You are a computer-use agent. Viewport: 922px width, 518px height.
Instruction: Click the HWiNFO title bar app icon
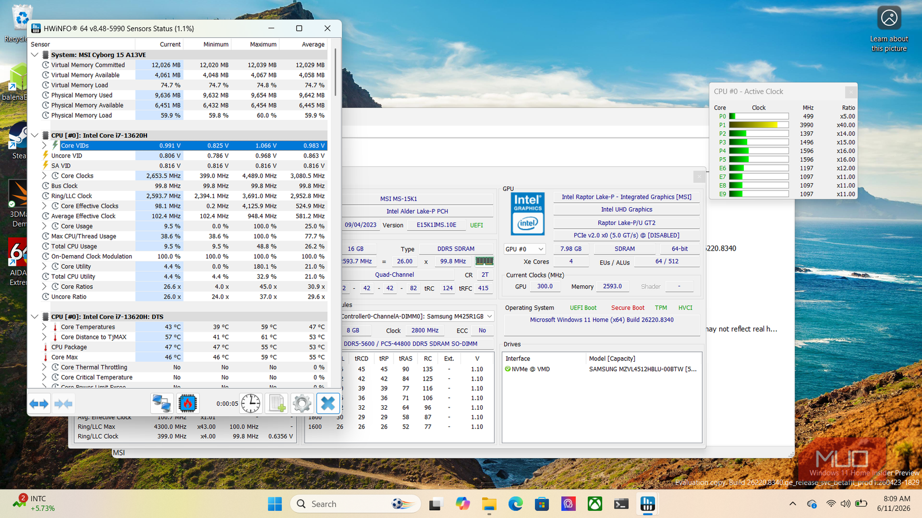[x=36, y=28]
